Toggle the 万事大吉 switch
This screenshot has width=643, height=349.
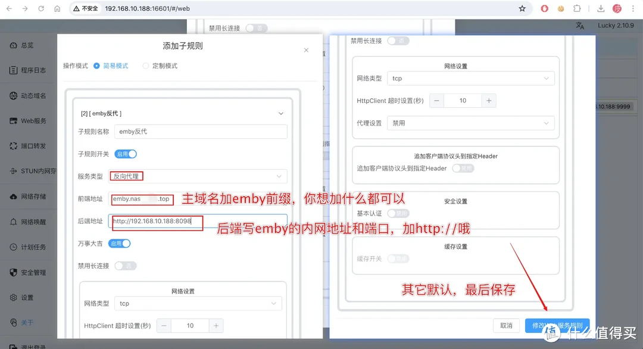pyautogui.click(x=119, y=244)
